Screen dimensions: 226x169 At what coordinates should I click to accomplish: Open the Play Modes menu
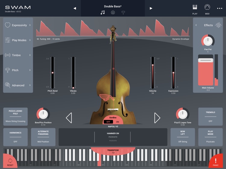(18, 40)
